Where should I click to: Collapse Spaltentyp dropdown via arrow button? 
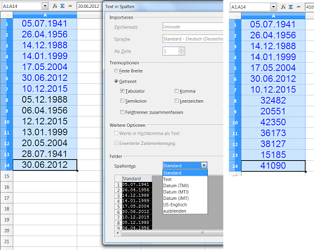pyautogui.click(x=204, y=165)
